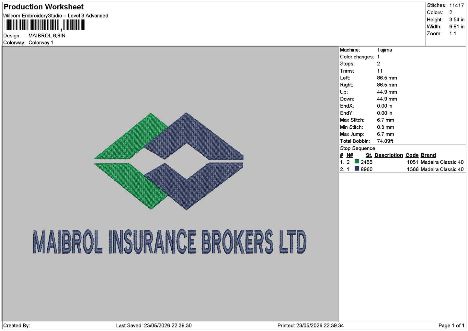Click the 'Page 1 of 1' indicator

pyautogui.click(x=451, y=325)
